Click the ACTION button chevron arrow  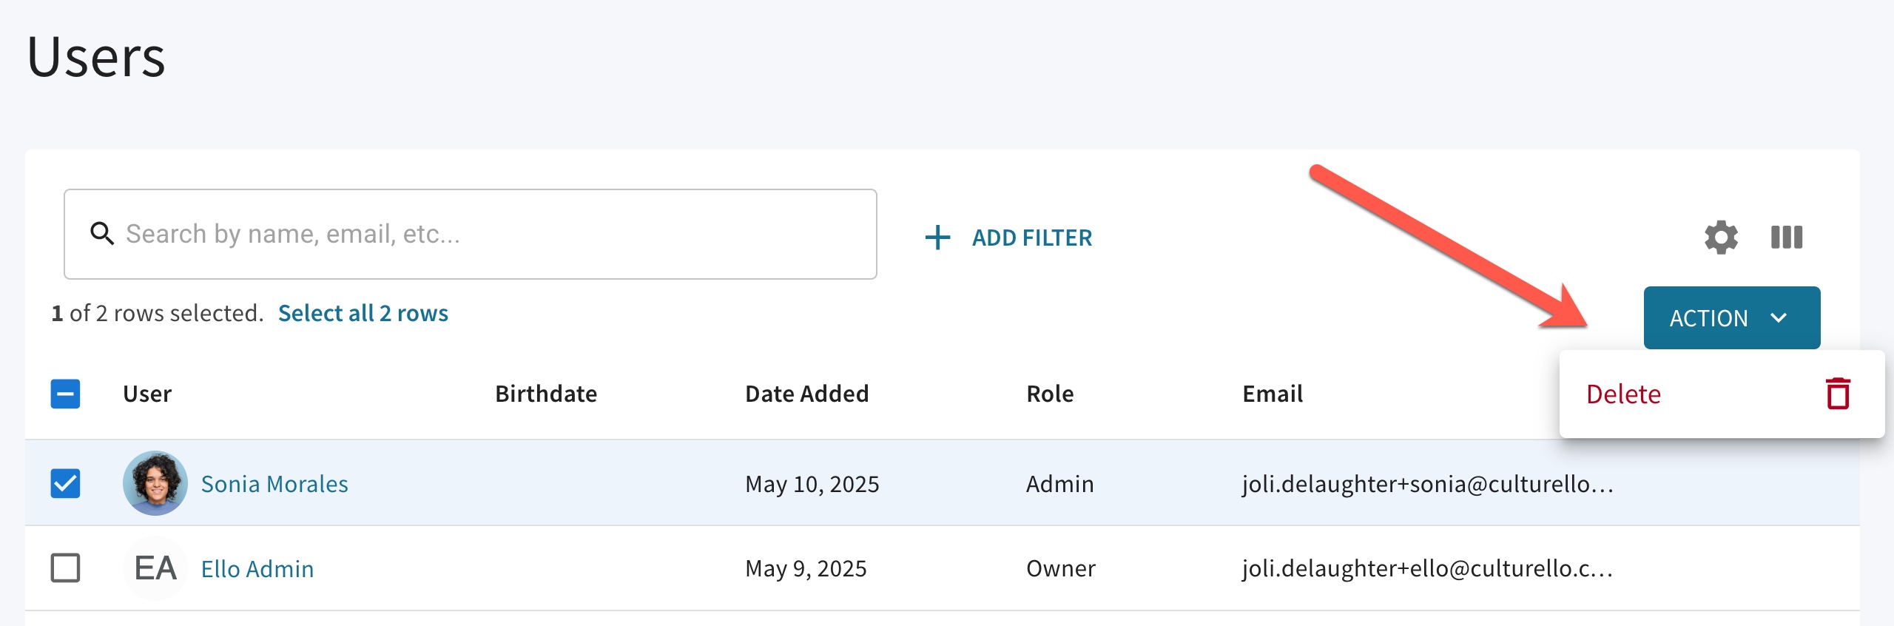tap(1779, 317)
